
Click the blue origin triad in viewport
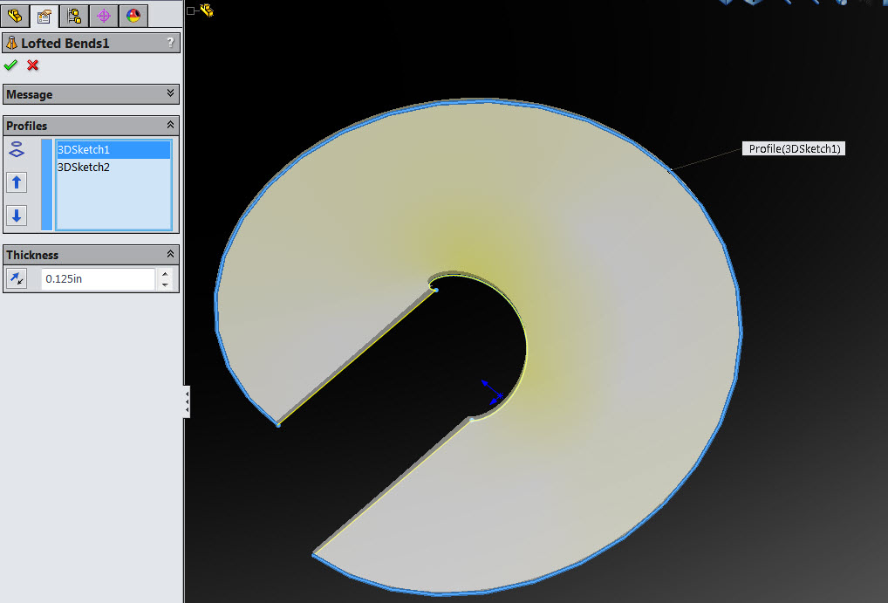pyautogui.click(x=492, y=392)
